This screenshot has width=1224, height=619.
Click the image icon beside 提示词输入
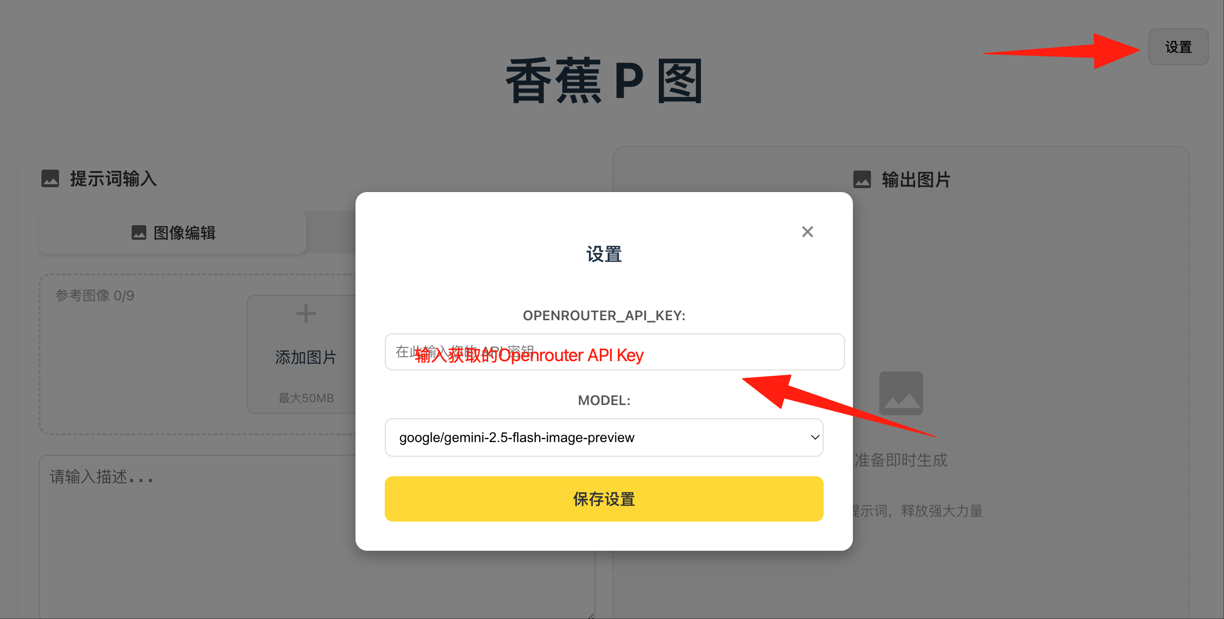coord(50,178)
